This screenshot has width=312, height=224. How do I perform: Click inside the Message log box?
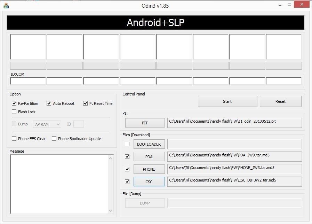[x=59, y=184]
